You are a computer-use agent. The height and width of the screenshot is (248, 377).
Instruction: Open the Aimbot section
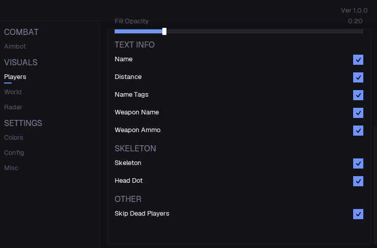pos(15,47)
